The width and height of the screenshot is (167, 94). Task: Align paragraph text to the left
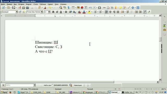106,12
